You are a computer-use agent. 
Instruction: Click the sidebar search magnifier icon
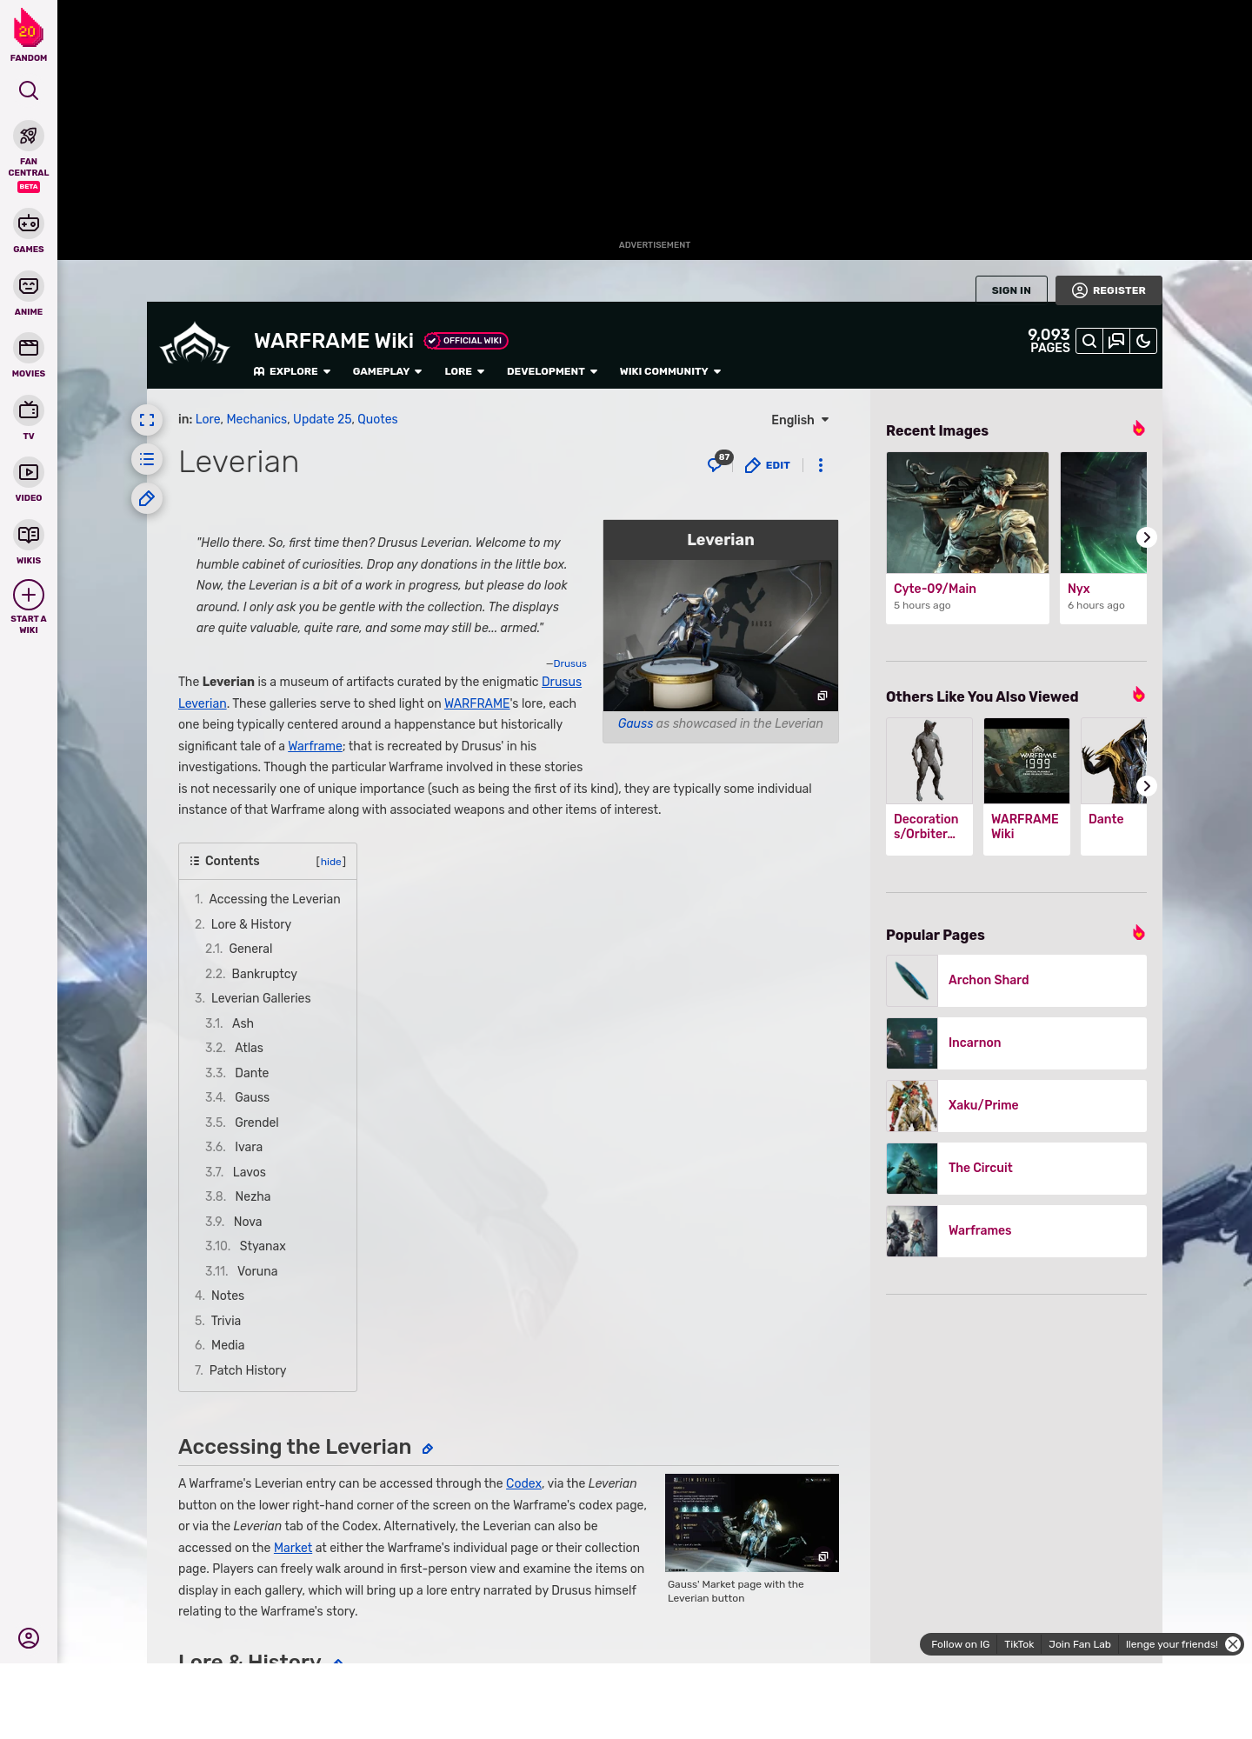click(29, 90)
